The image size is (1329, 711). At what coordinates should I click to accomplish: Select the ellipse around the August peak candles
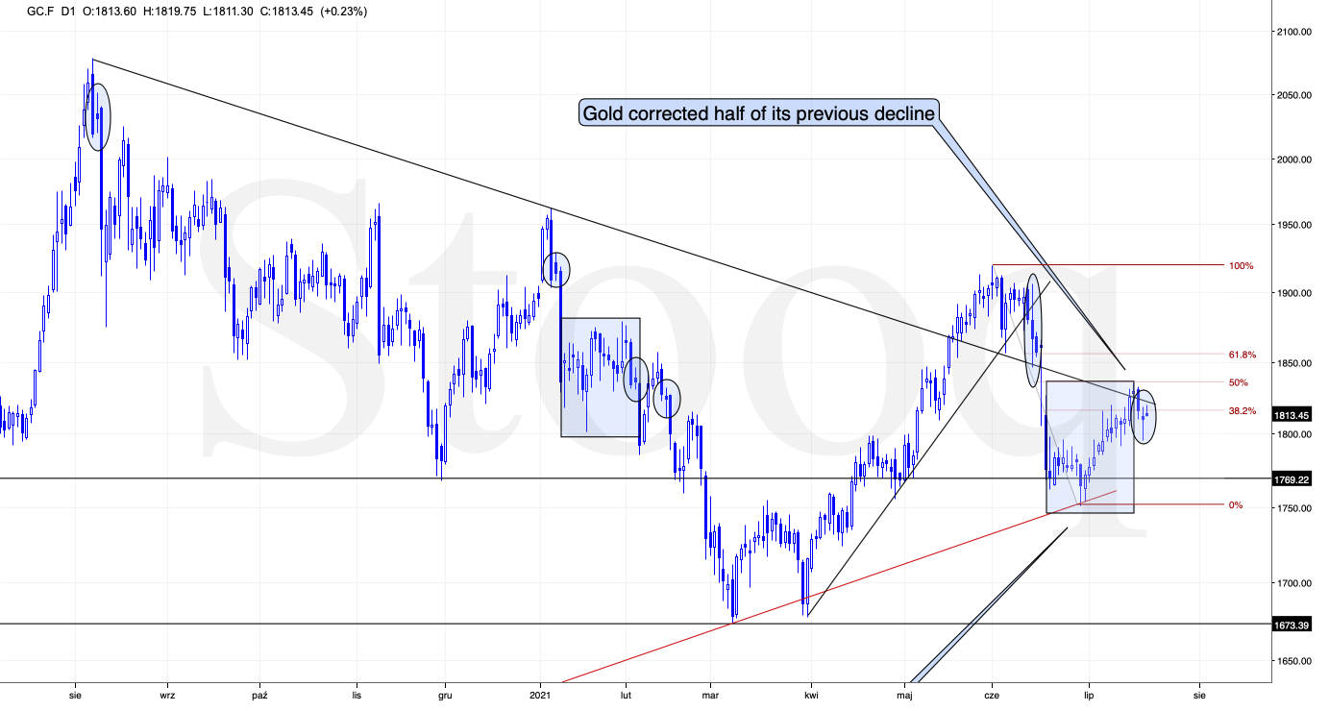click(x=98, y=115)
